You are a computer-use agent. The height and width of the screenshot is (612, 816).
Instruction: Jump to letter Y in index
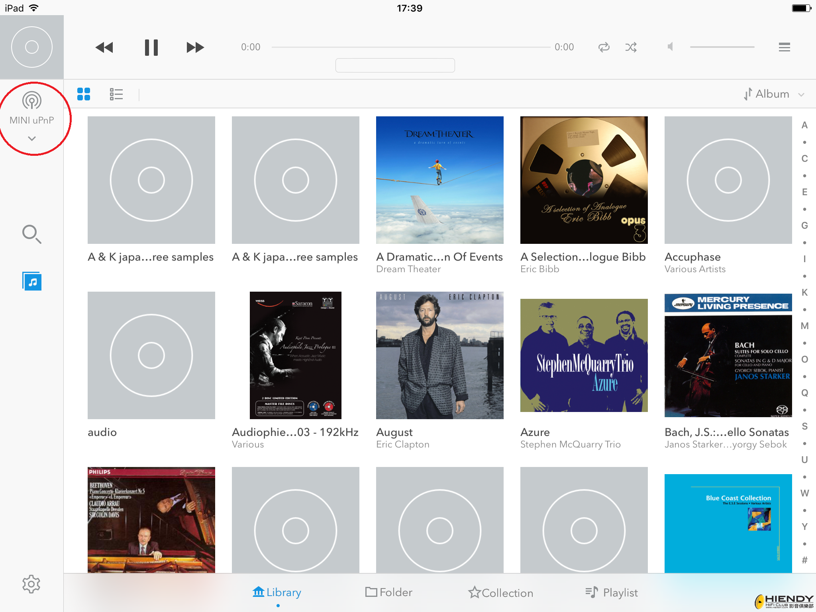[804, 527]
